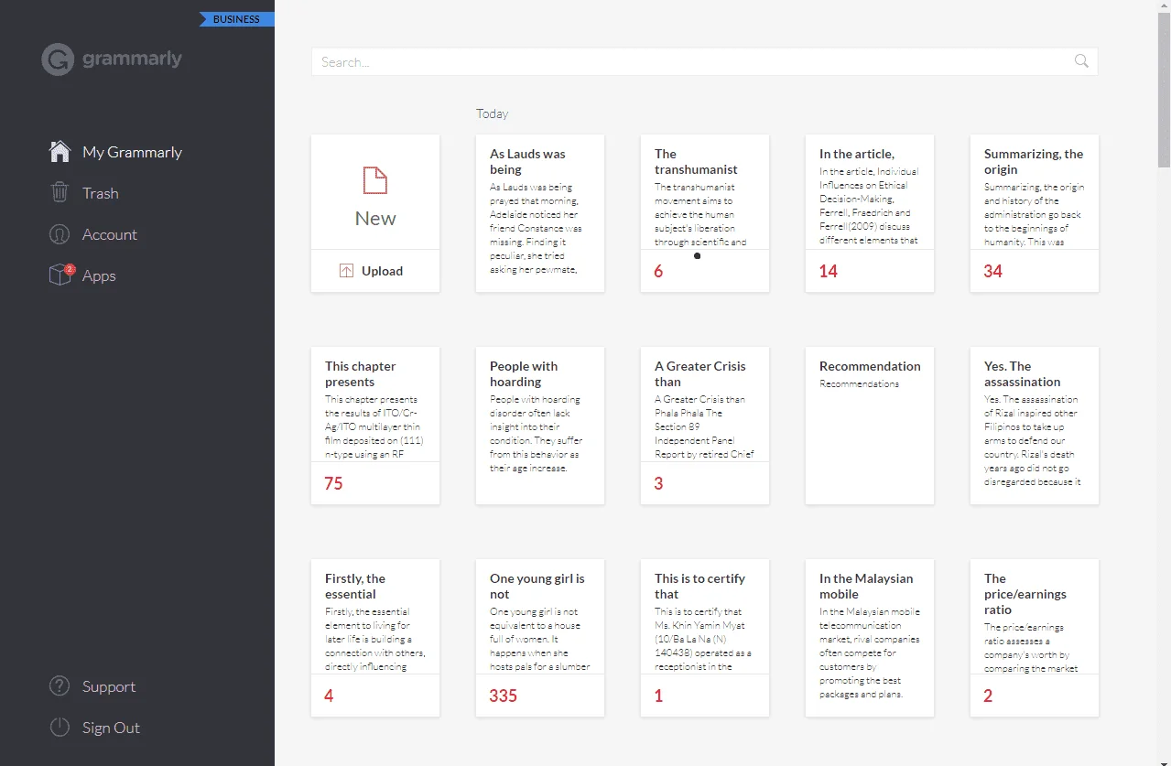The image size is (1171, 766).
Task: Click the new document page icon
Action: click(x=375, y=181)
